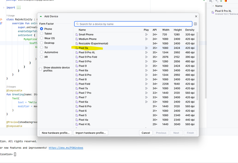238x163 pixels.
Task: Click device icon beside Pixel Fold
Action: click(76, 84)
